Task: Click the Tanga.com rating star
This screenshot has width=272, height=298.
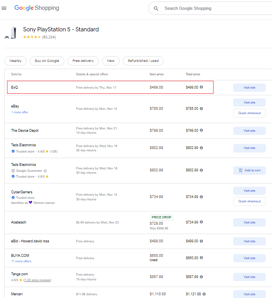Action: point(21,280)
